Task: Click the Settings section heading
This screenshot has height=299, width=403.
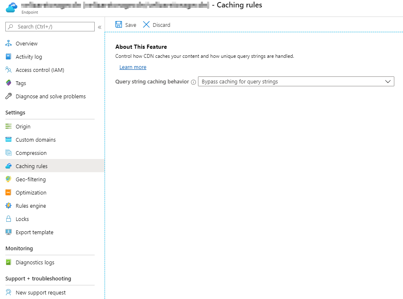Action: point(15,112)
